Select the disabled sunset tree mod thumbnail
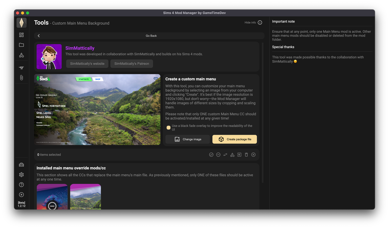 (52, 197)
